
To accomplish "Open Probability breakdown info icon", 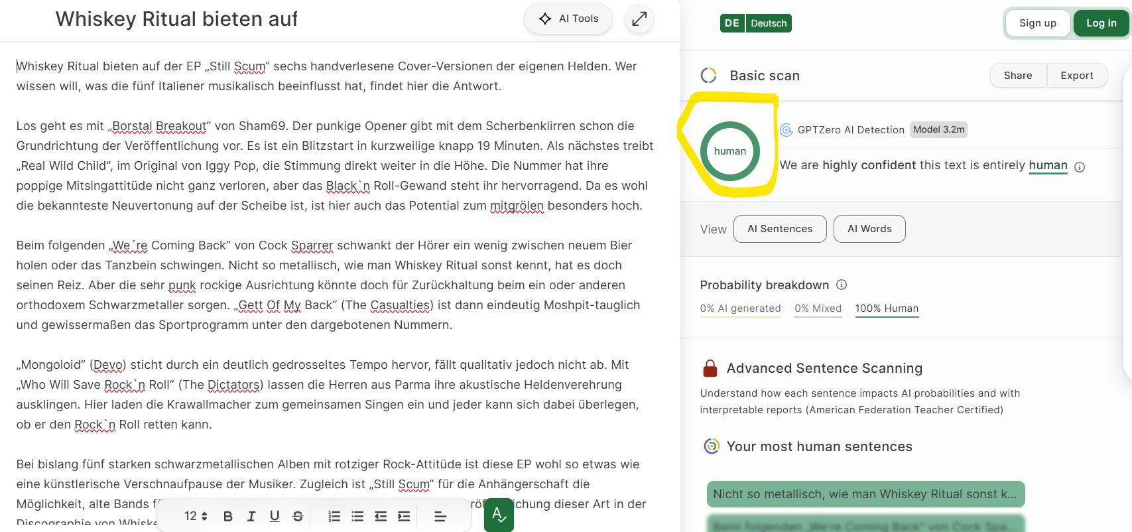I will (842, 285).
